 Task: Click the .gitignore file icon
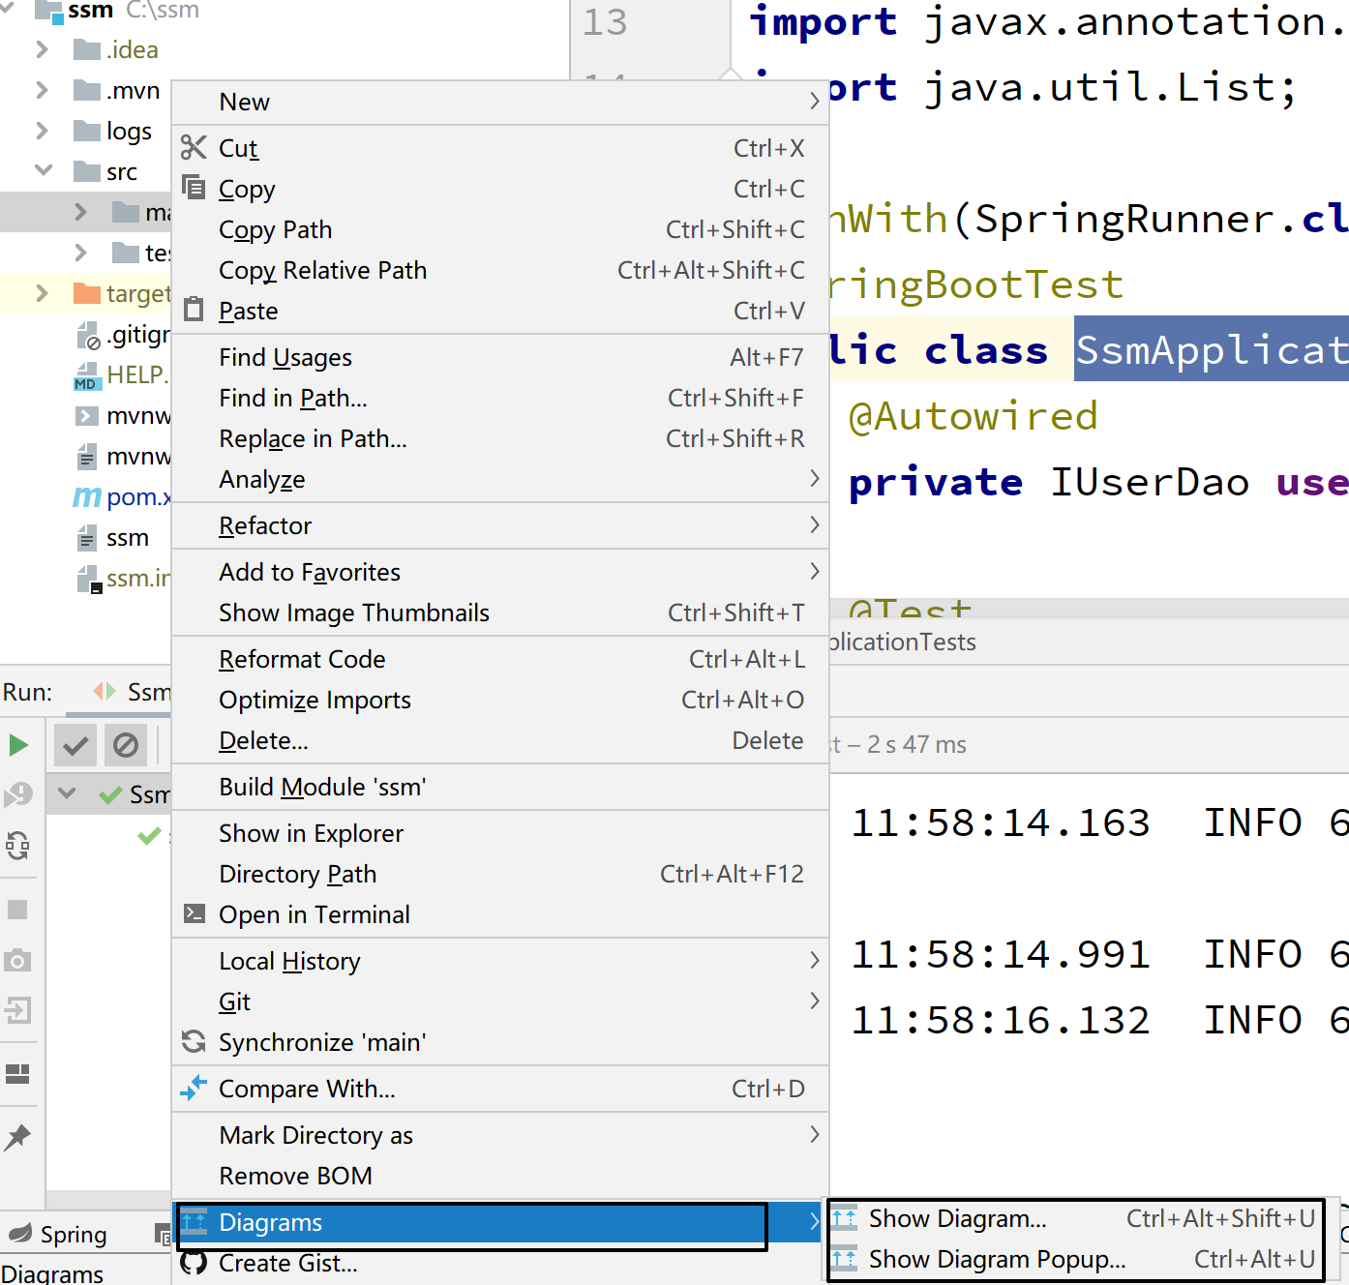(88, 335)
